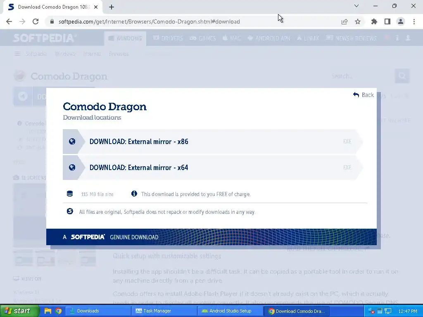Open News & Reviews section
The width and height of the screenshot is (423, 317).
tap(351, 38)
